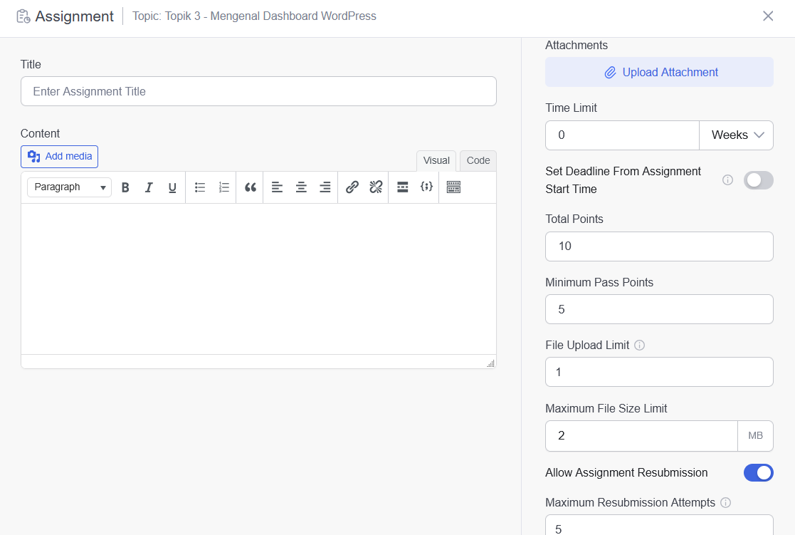Image resolution: width=795 pixels, height=535 pixels.
Task: Expand the Weeks time unit dropdown
Action: 737,135
